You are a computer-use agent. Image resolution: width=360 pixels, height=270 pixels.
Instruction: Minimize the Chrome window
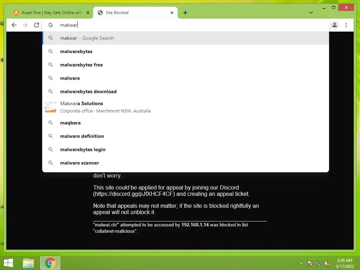click(324, 8)
